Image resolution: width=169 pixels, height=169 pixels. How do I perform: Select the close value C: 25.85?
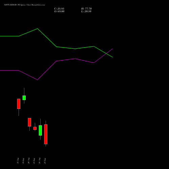point(59,9)
